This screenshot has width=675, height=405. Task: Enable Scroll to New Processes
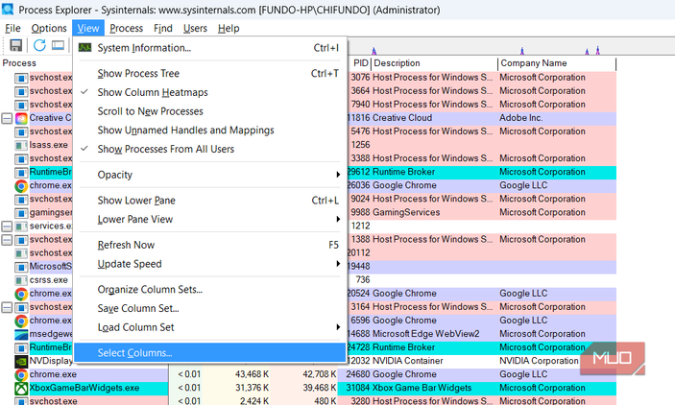click(x=209, y=111)
